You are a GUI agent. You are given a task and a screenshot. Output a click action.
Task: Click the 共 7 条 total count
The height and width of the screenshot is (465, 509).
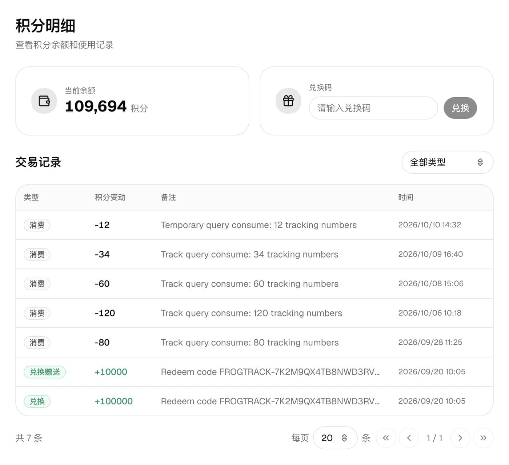pyautogui.click(x=29, y=438)
